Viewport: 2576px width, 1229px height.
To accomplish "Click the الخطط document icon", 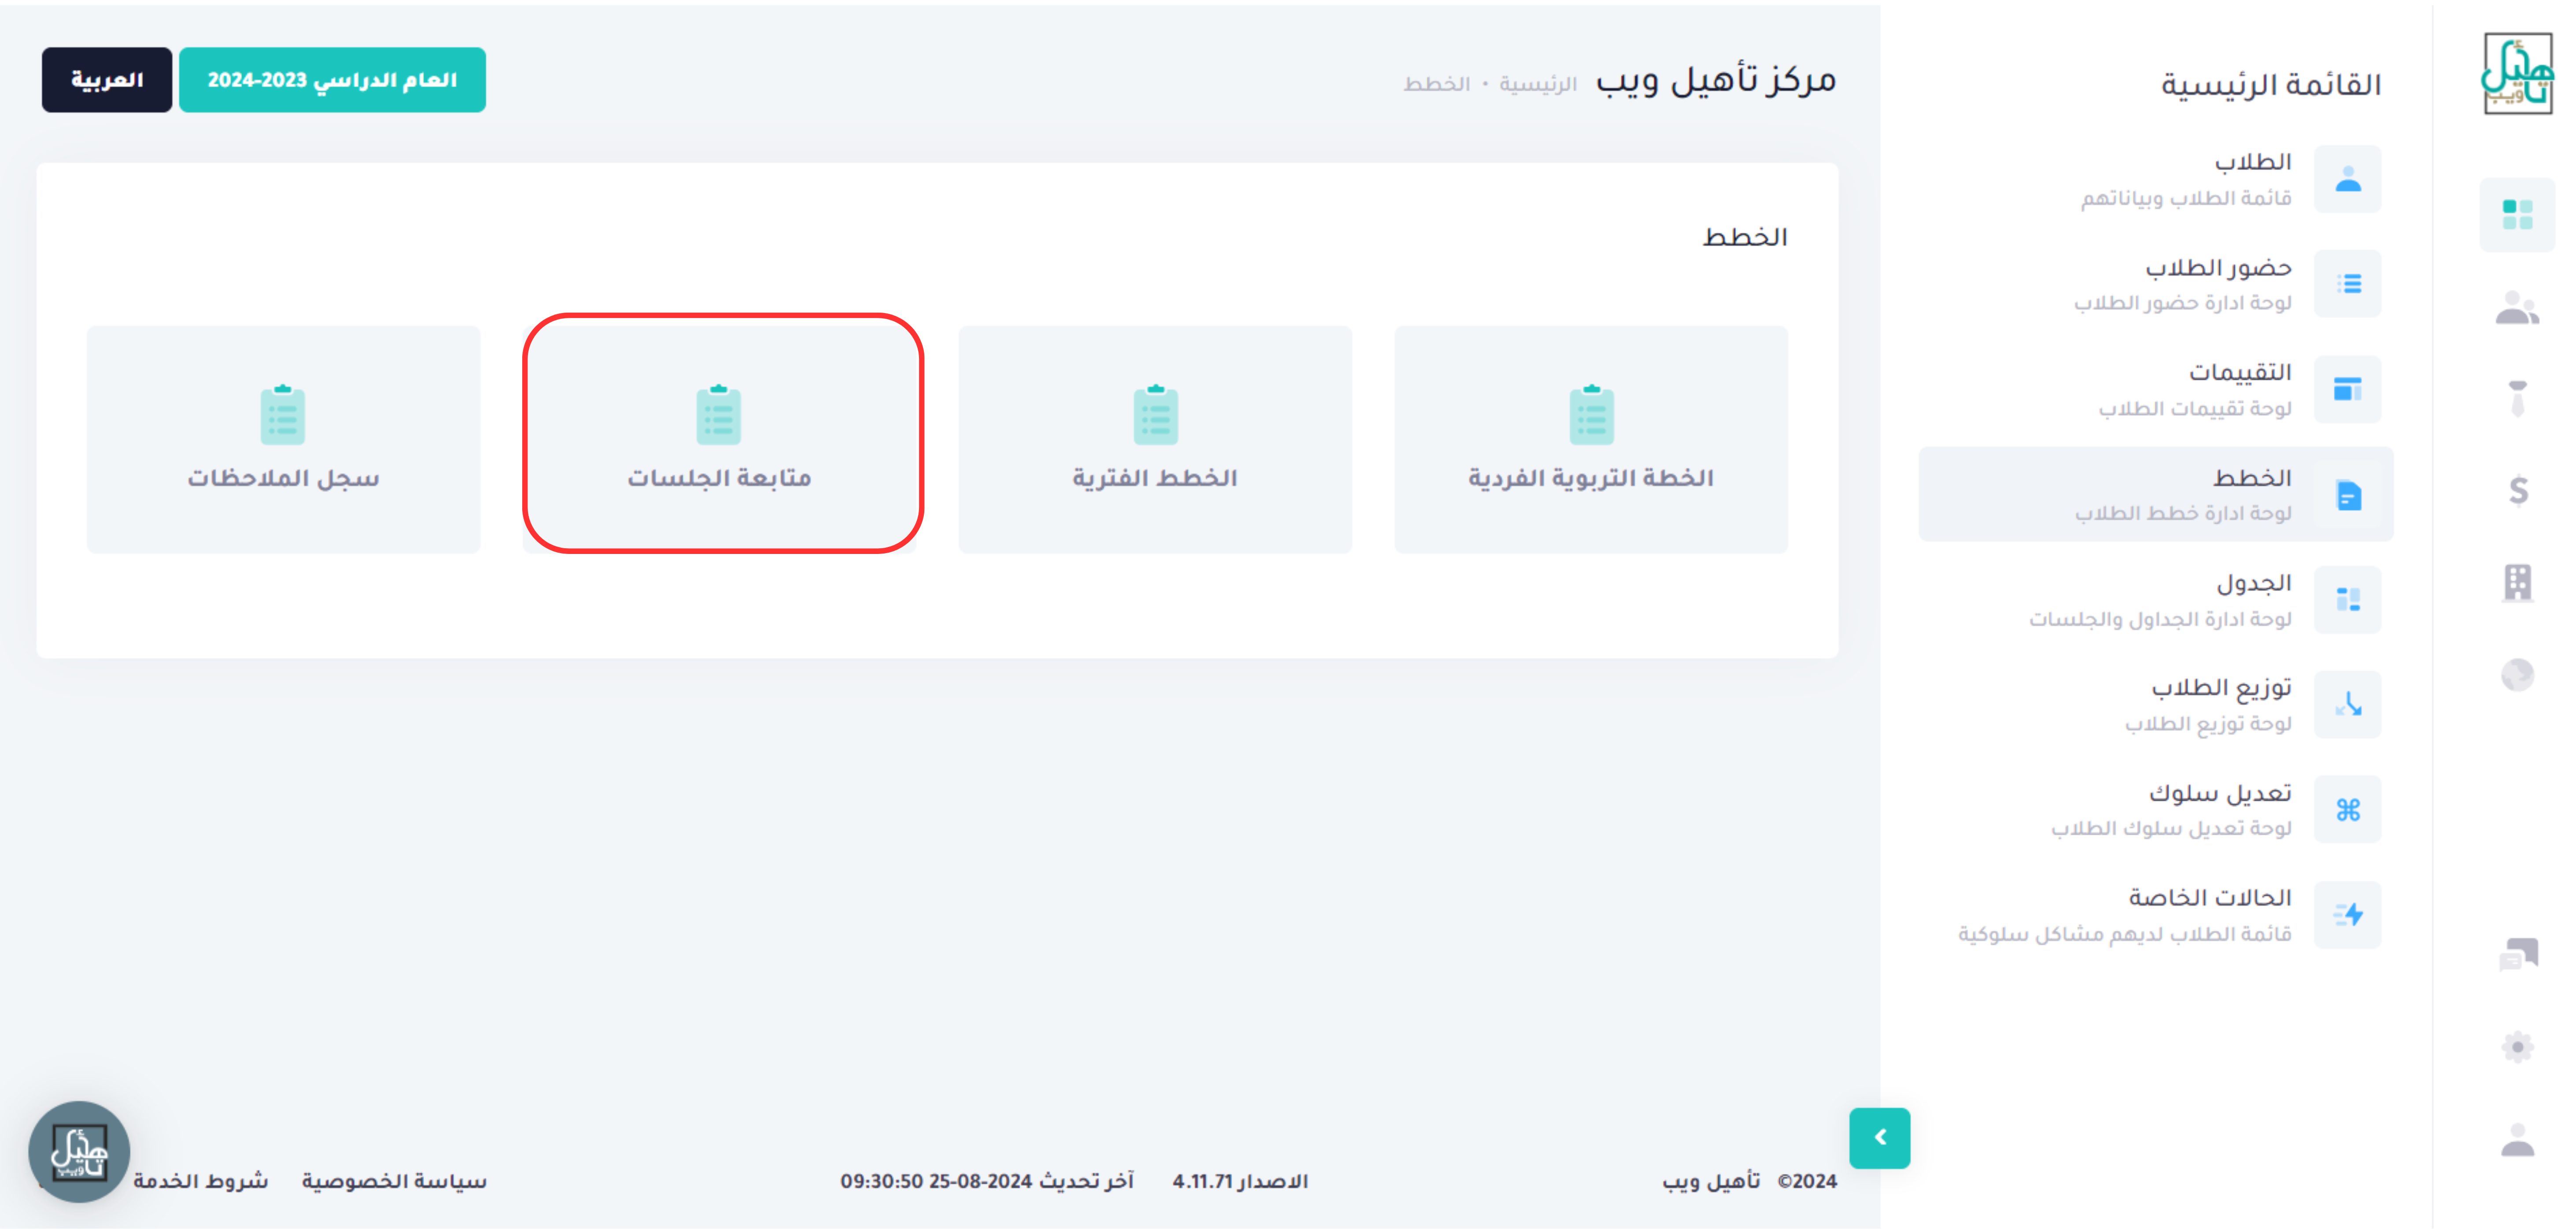I will click(x=2347, y=494).
